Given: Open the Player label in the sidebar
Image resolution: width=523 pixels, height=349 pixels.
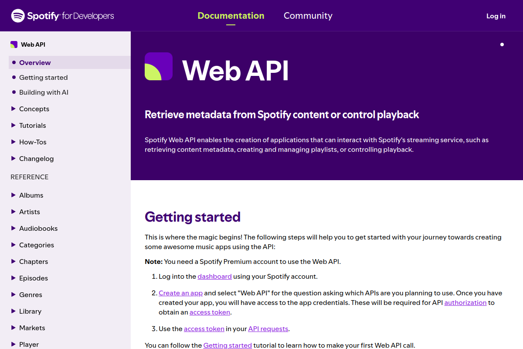Looking at the screenshot, I should click(29, 344).
